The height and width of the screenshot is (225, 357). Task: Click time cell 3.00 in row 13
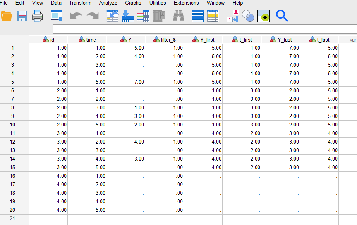click(x=87, y=150)
